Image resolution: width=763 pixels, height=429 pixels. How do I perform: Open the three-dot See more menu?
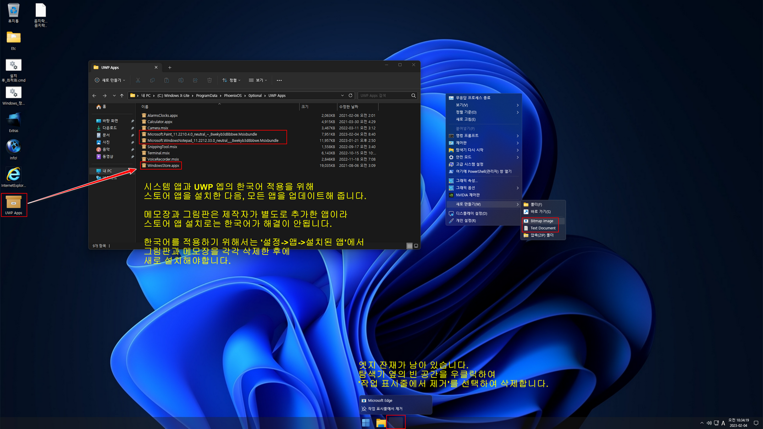coord(279,80)
